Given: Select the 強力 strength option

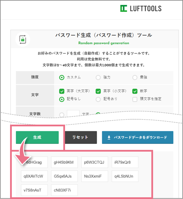Looking at the screenshot, I should tap(98, 77).
